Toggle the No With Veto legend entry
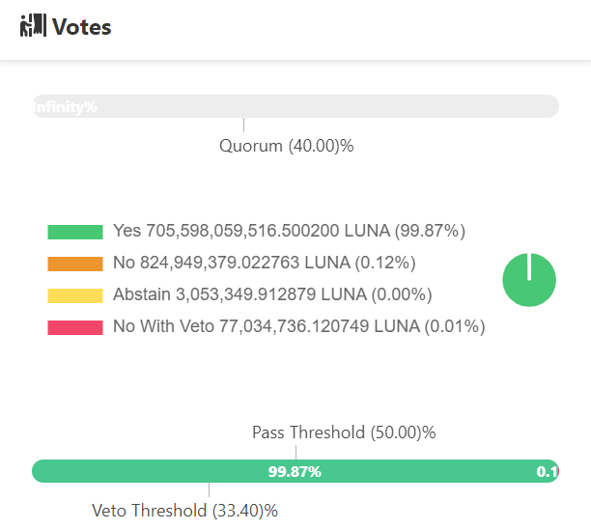 [298, 326]
